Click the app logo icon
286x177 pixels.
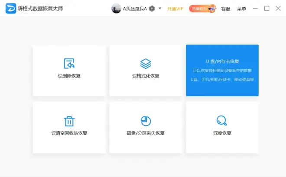pyautogui.click(x=11, y=8)
